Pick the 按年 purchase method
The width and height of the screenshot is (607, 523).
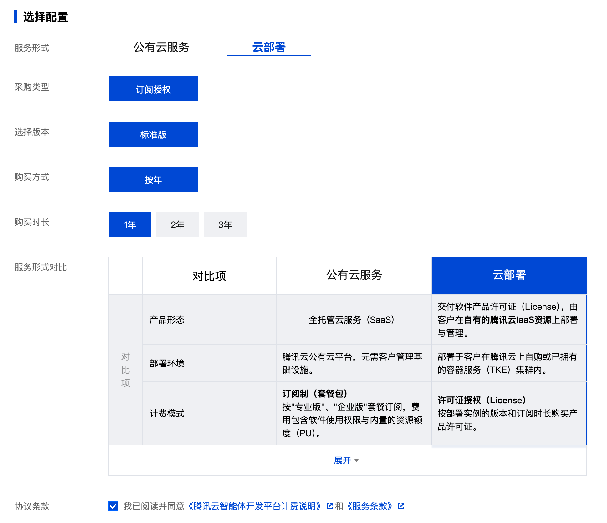(x=153, y=179)
